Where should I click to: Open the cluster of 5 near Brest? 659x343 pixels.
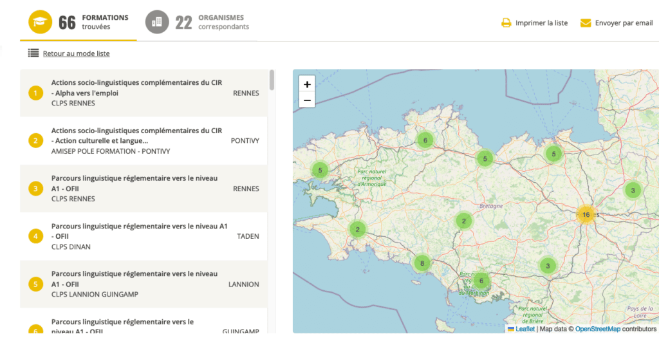point(320,171)
